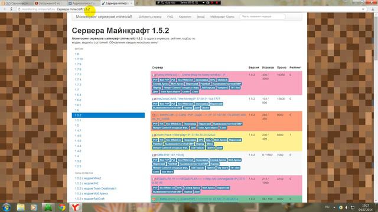Click the flag icon of Battle-World server

[154, 199]
